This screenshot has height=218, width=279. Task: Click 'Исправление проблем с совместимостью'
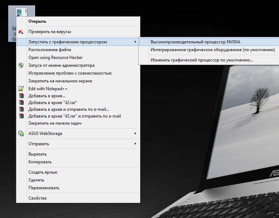tap(78, 73)
